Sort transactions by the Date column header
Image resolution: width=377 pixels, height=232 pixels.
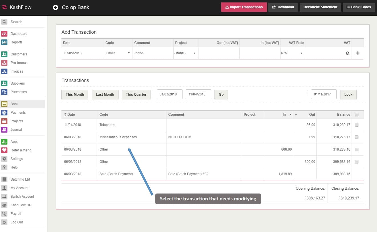69,115
